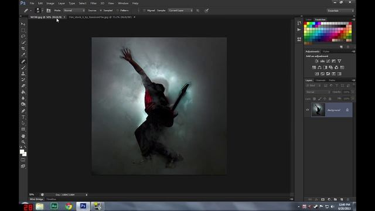Toggle lock position

tap(325, 99)
